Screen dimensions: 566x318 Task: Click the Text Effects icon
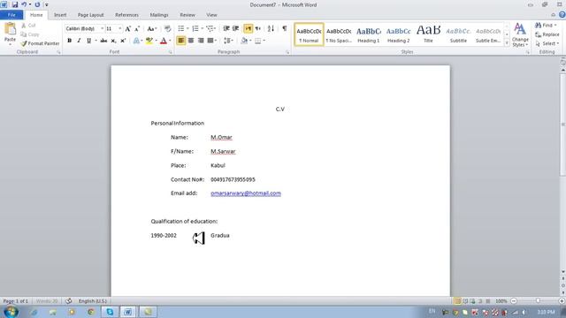coord(136,41)
